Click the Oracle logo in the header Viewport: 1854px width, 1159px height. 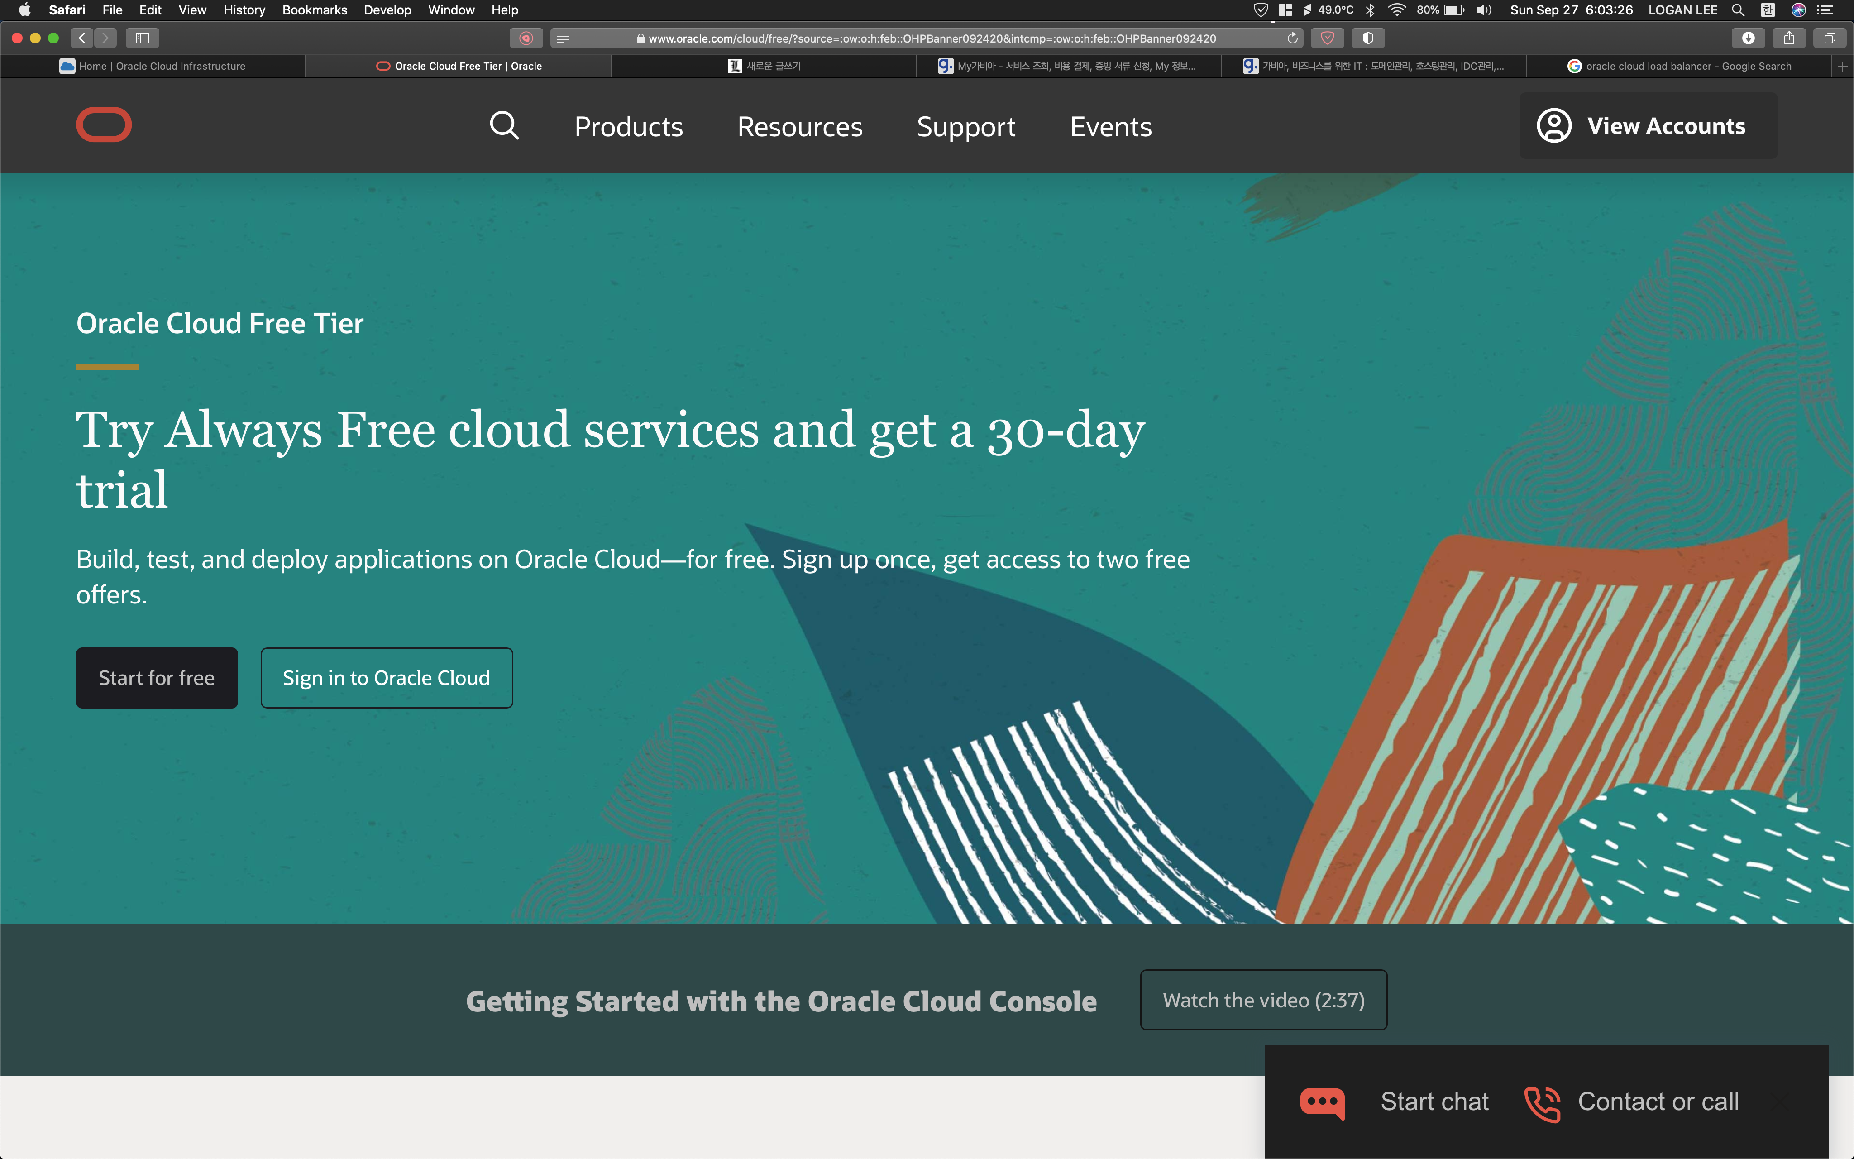(103, 125)
